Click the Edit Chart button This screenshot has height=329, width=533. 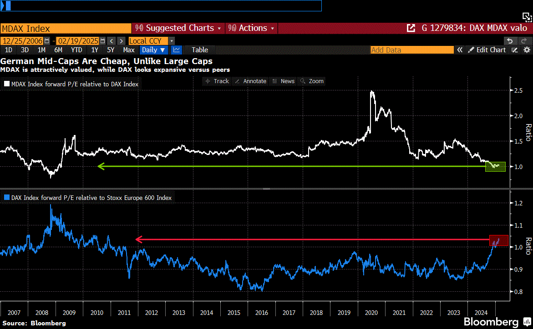click(487, 50)
